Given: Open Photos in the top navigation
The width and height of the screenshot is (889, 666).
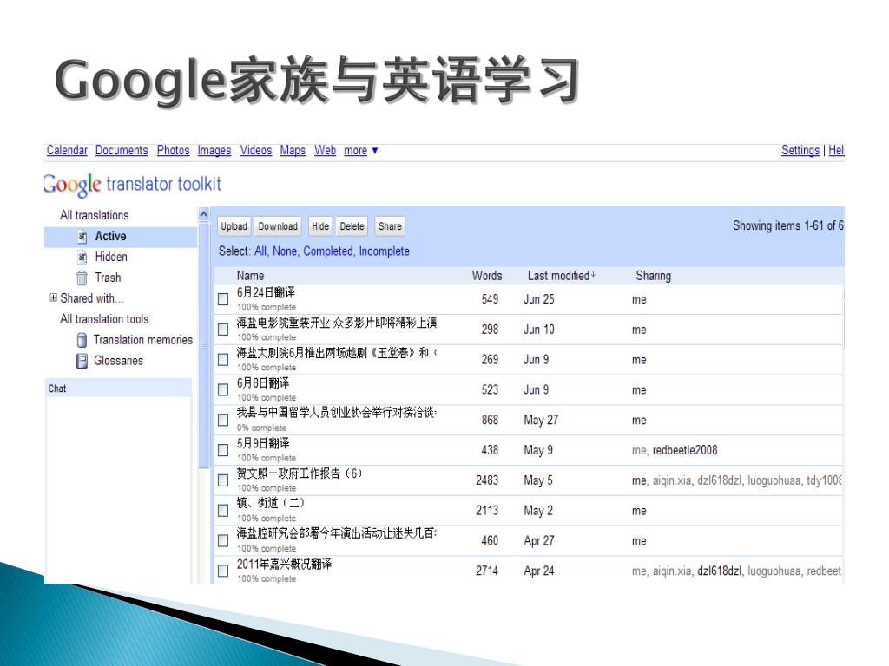Looking at the screenshot, I should (173, 150).
